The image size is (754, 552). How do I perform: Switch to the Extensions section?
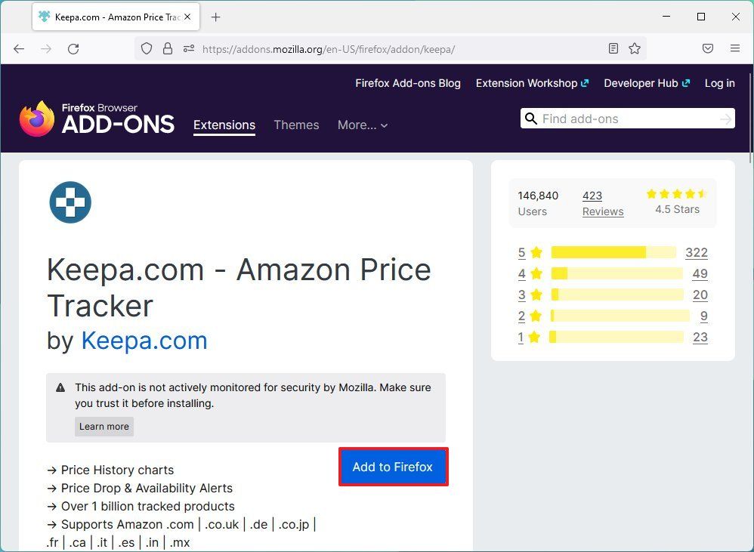coord(224,125)
